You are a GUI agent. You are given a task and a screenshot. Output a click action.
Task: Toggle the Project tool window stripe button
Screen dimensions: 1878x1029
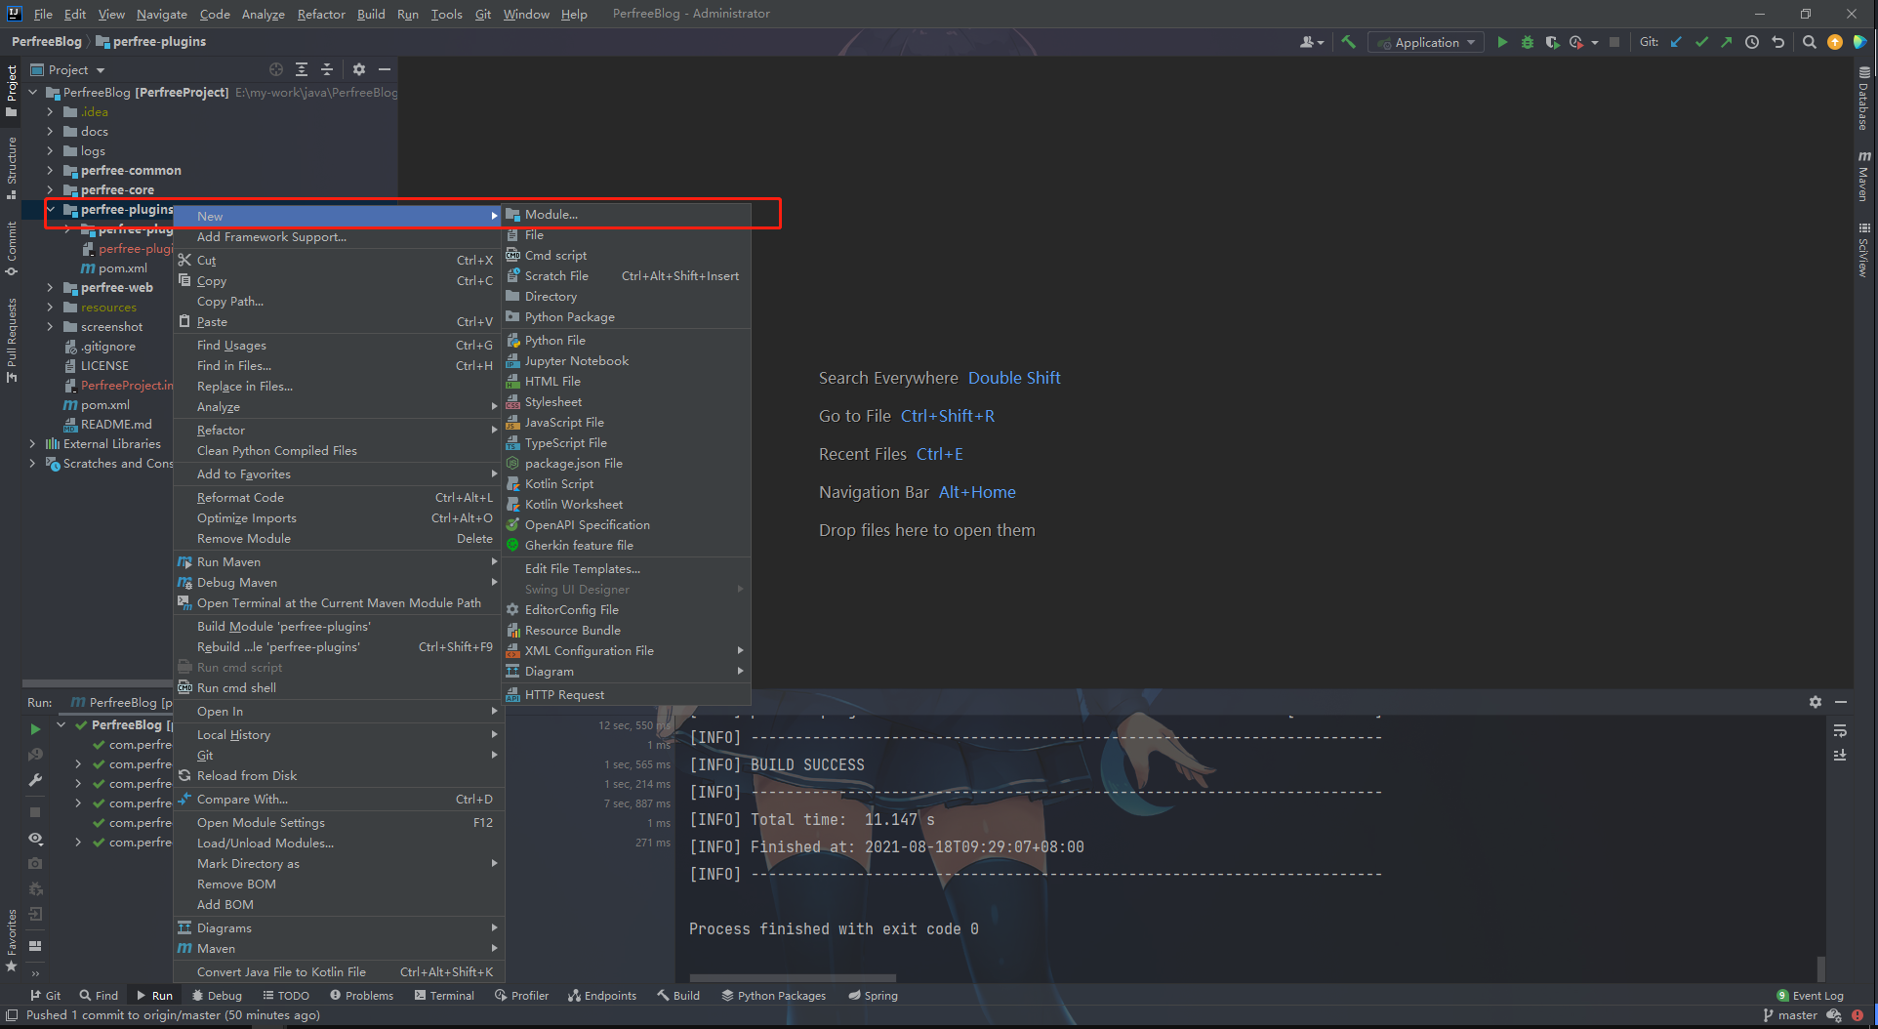[x=11, y=90]
